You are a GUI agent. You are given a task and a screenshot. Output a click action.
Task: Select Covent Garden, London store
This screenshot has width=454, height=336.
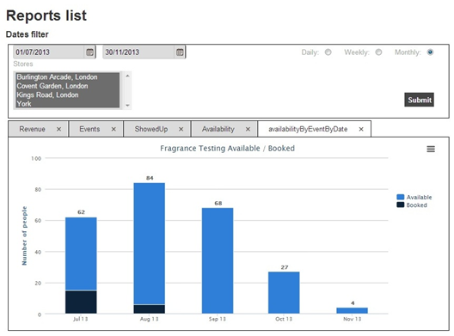67,86
